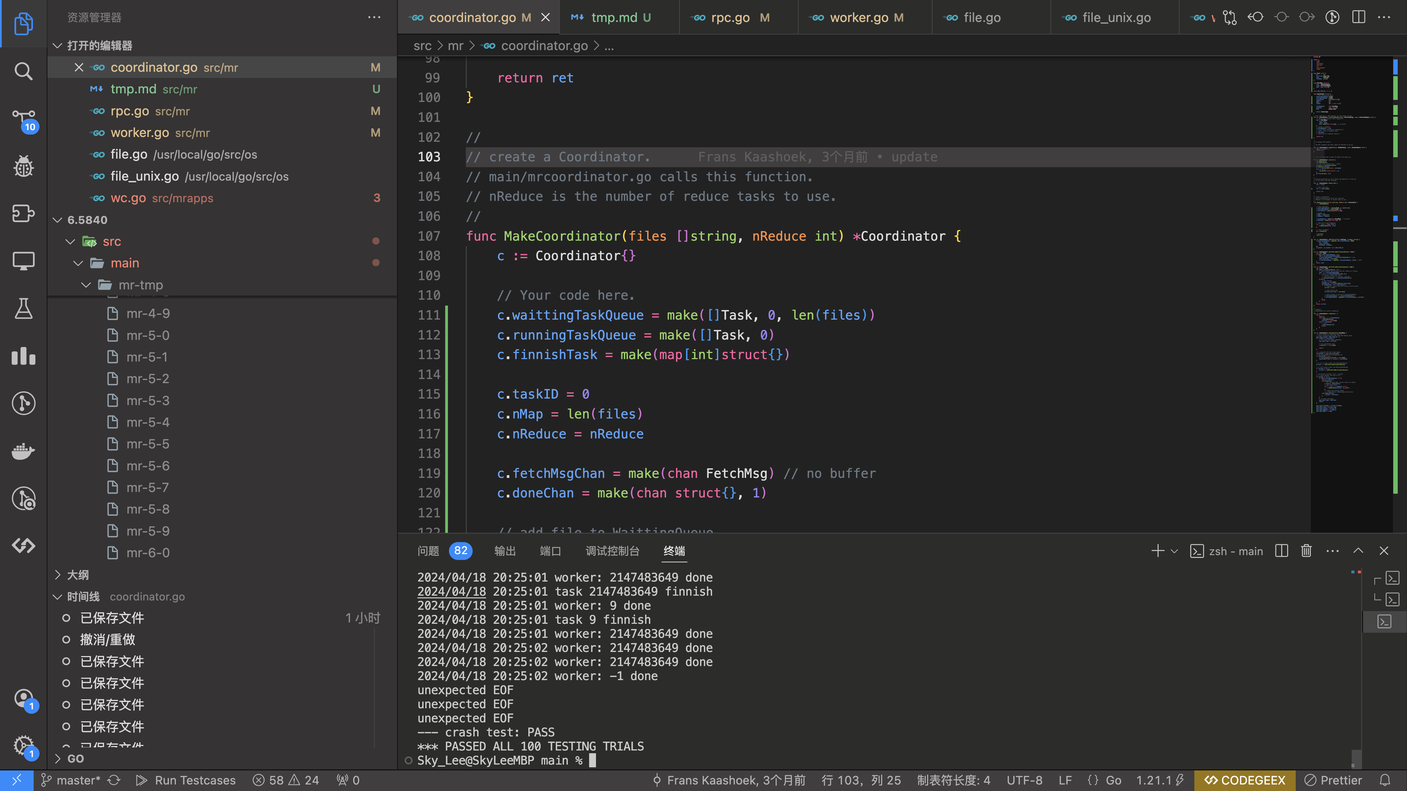The image size is (1407, 791).
Task: Open the Docker view in activity bar
Action: (23, 451)
